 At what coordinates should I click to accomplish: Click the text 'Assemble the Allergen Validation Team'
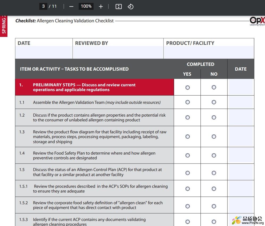tap(69, 102)
